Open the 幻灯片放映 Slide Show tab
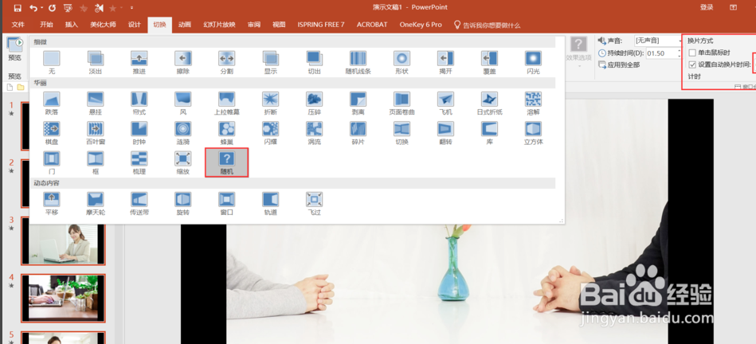This screenshot has width=756, height=344. (x=219, y=25)
